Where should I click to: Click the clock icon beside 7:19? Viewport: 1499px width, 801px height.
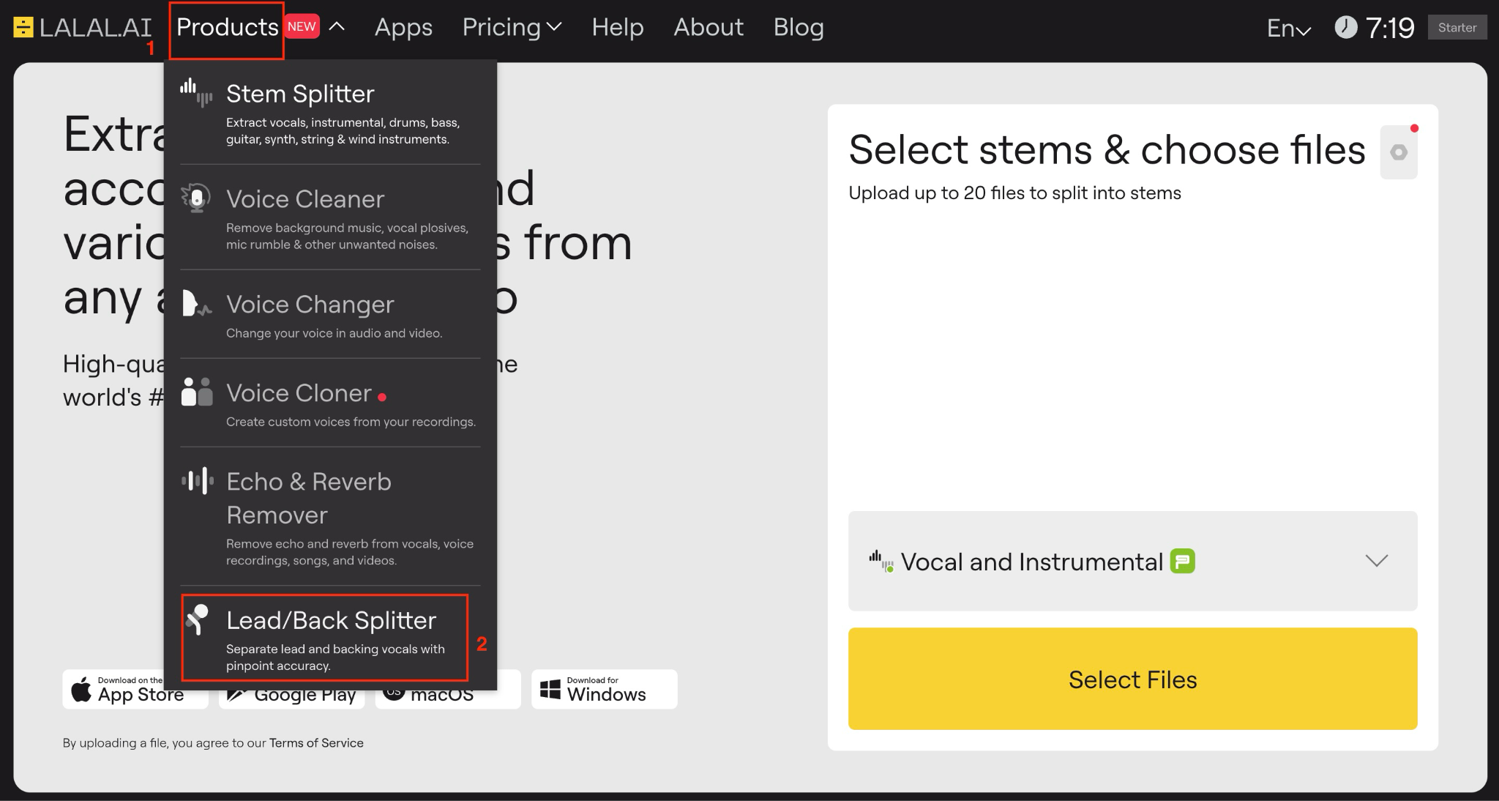1345,28
